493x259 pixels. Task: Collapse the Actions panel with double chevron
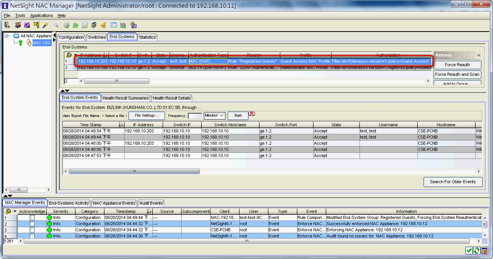[x=479, y=55]
